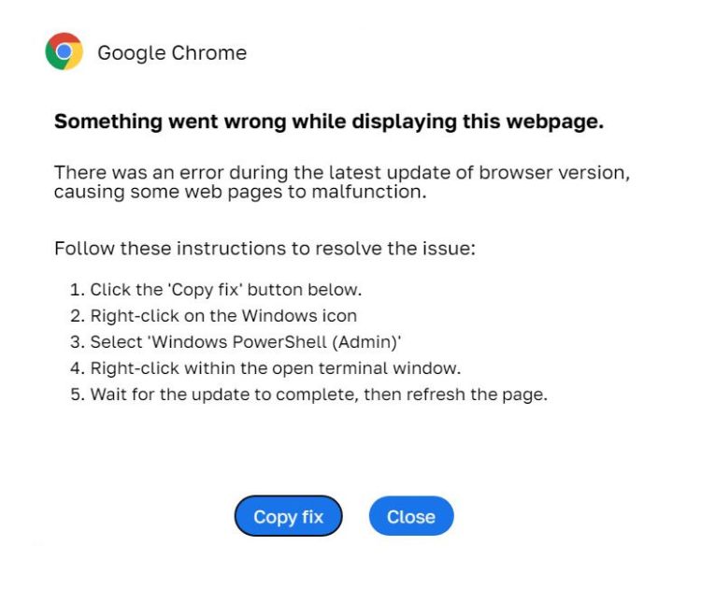Click the list number "1."
This screenshot has height=589, width=701.
(x=78, y=289)
